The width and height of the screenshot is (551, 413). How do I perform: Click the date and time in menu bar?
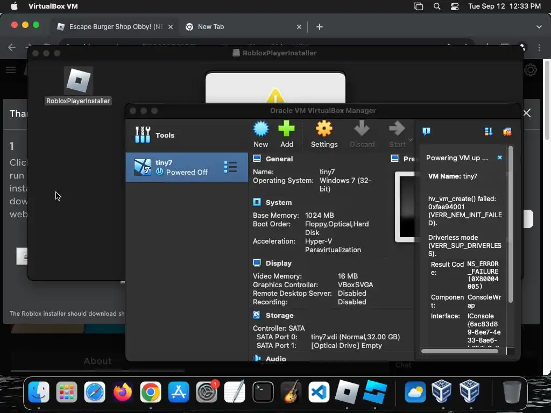504,6
